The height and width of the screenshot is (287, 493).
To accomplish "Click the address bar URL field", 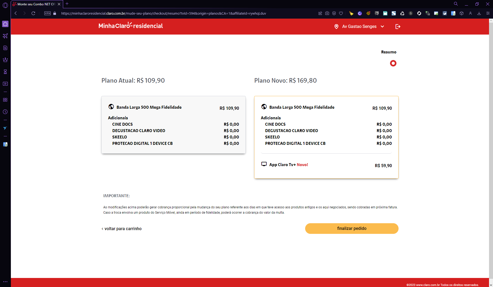I will [163, 13].
